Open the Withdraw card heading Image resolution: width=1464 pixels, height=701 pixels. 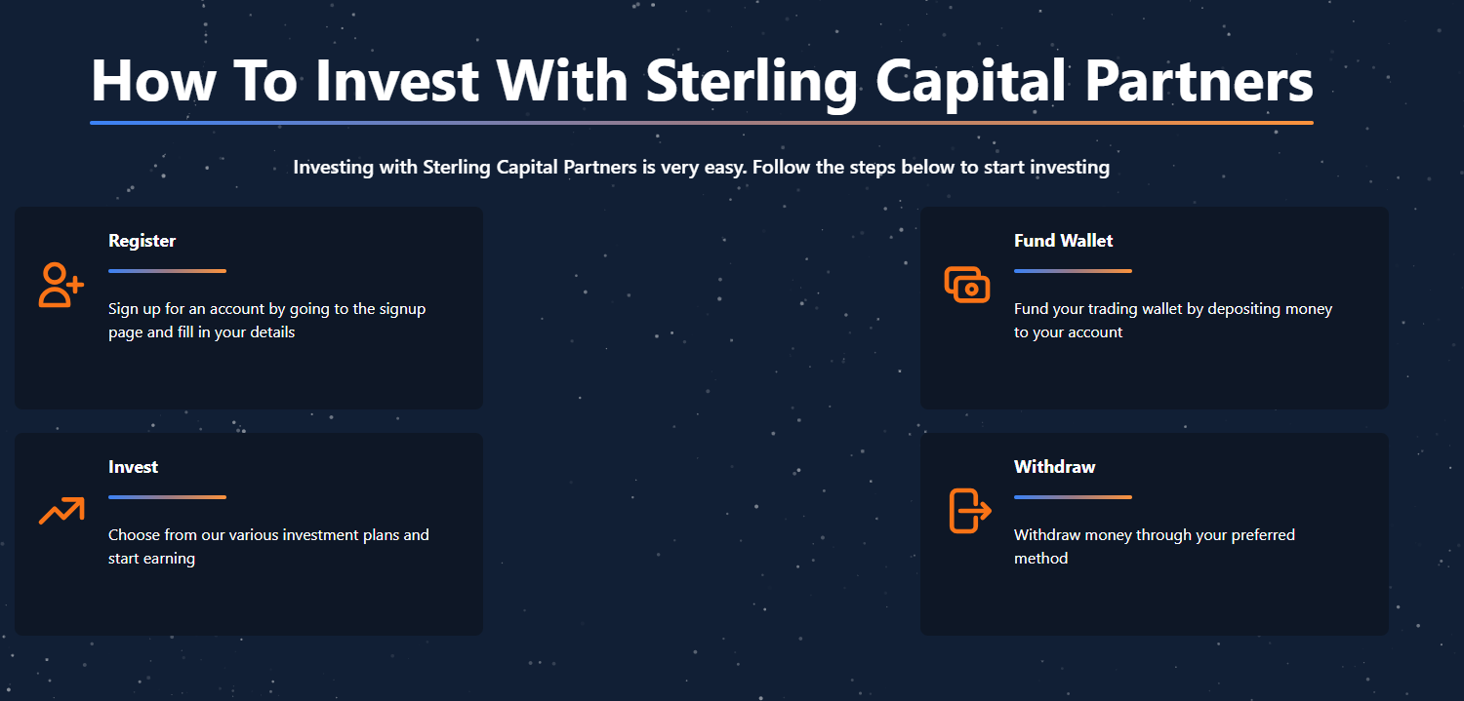pos(1054,467)
